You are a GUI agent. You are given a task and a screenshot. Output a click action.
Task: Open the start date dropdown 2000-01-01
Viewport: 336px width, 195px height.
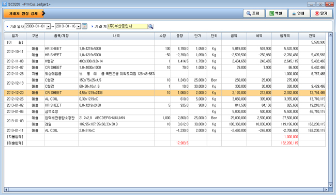pyautogui.click(x=49, y=26)
